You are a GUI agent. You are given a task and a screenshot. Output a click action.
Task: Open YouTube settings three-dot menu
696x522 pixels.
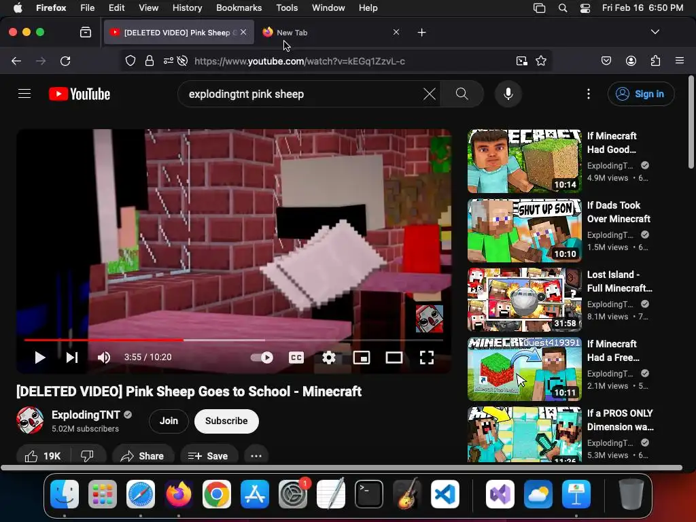coord(589,94)
